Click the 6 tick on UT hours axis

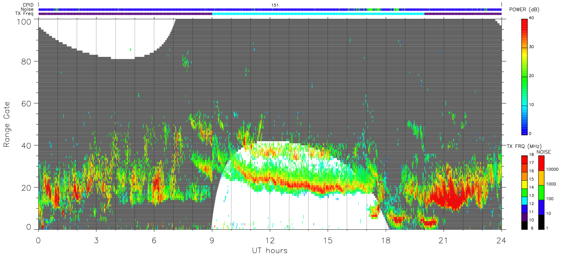[154, 240]
